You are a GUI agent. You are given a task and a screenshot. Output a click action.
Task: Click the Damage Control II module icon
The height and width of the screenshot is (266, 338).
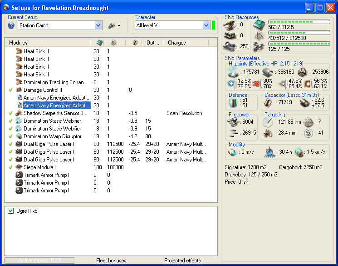coord(19,90)
